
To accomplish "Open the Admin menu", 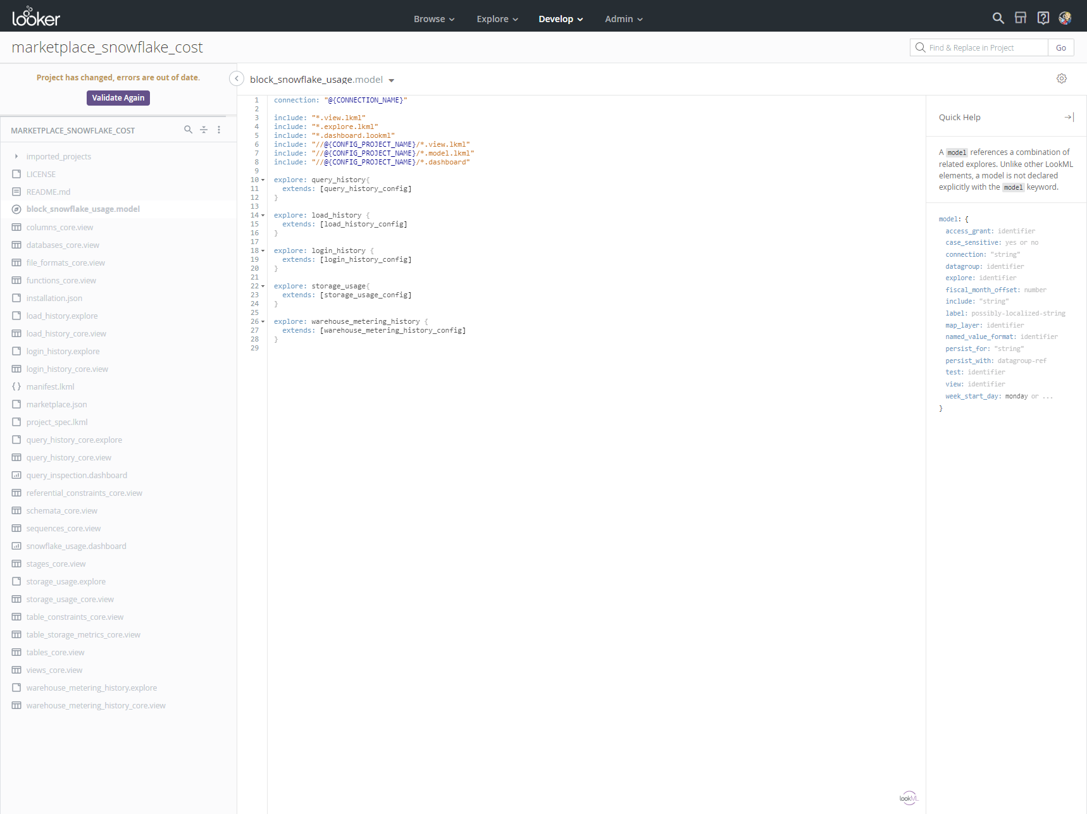I will click(623, 19).
